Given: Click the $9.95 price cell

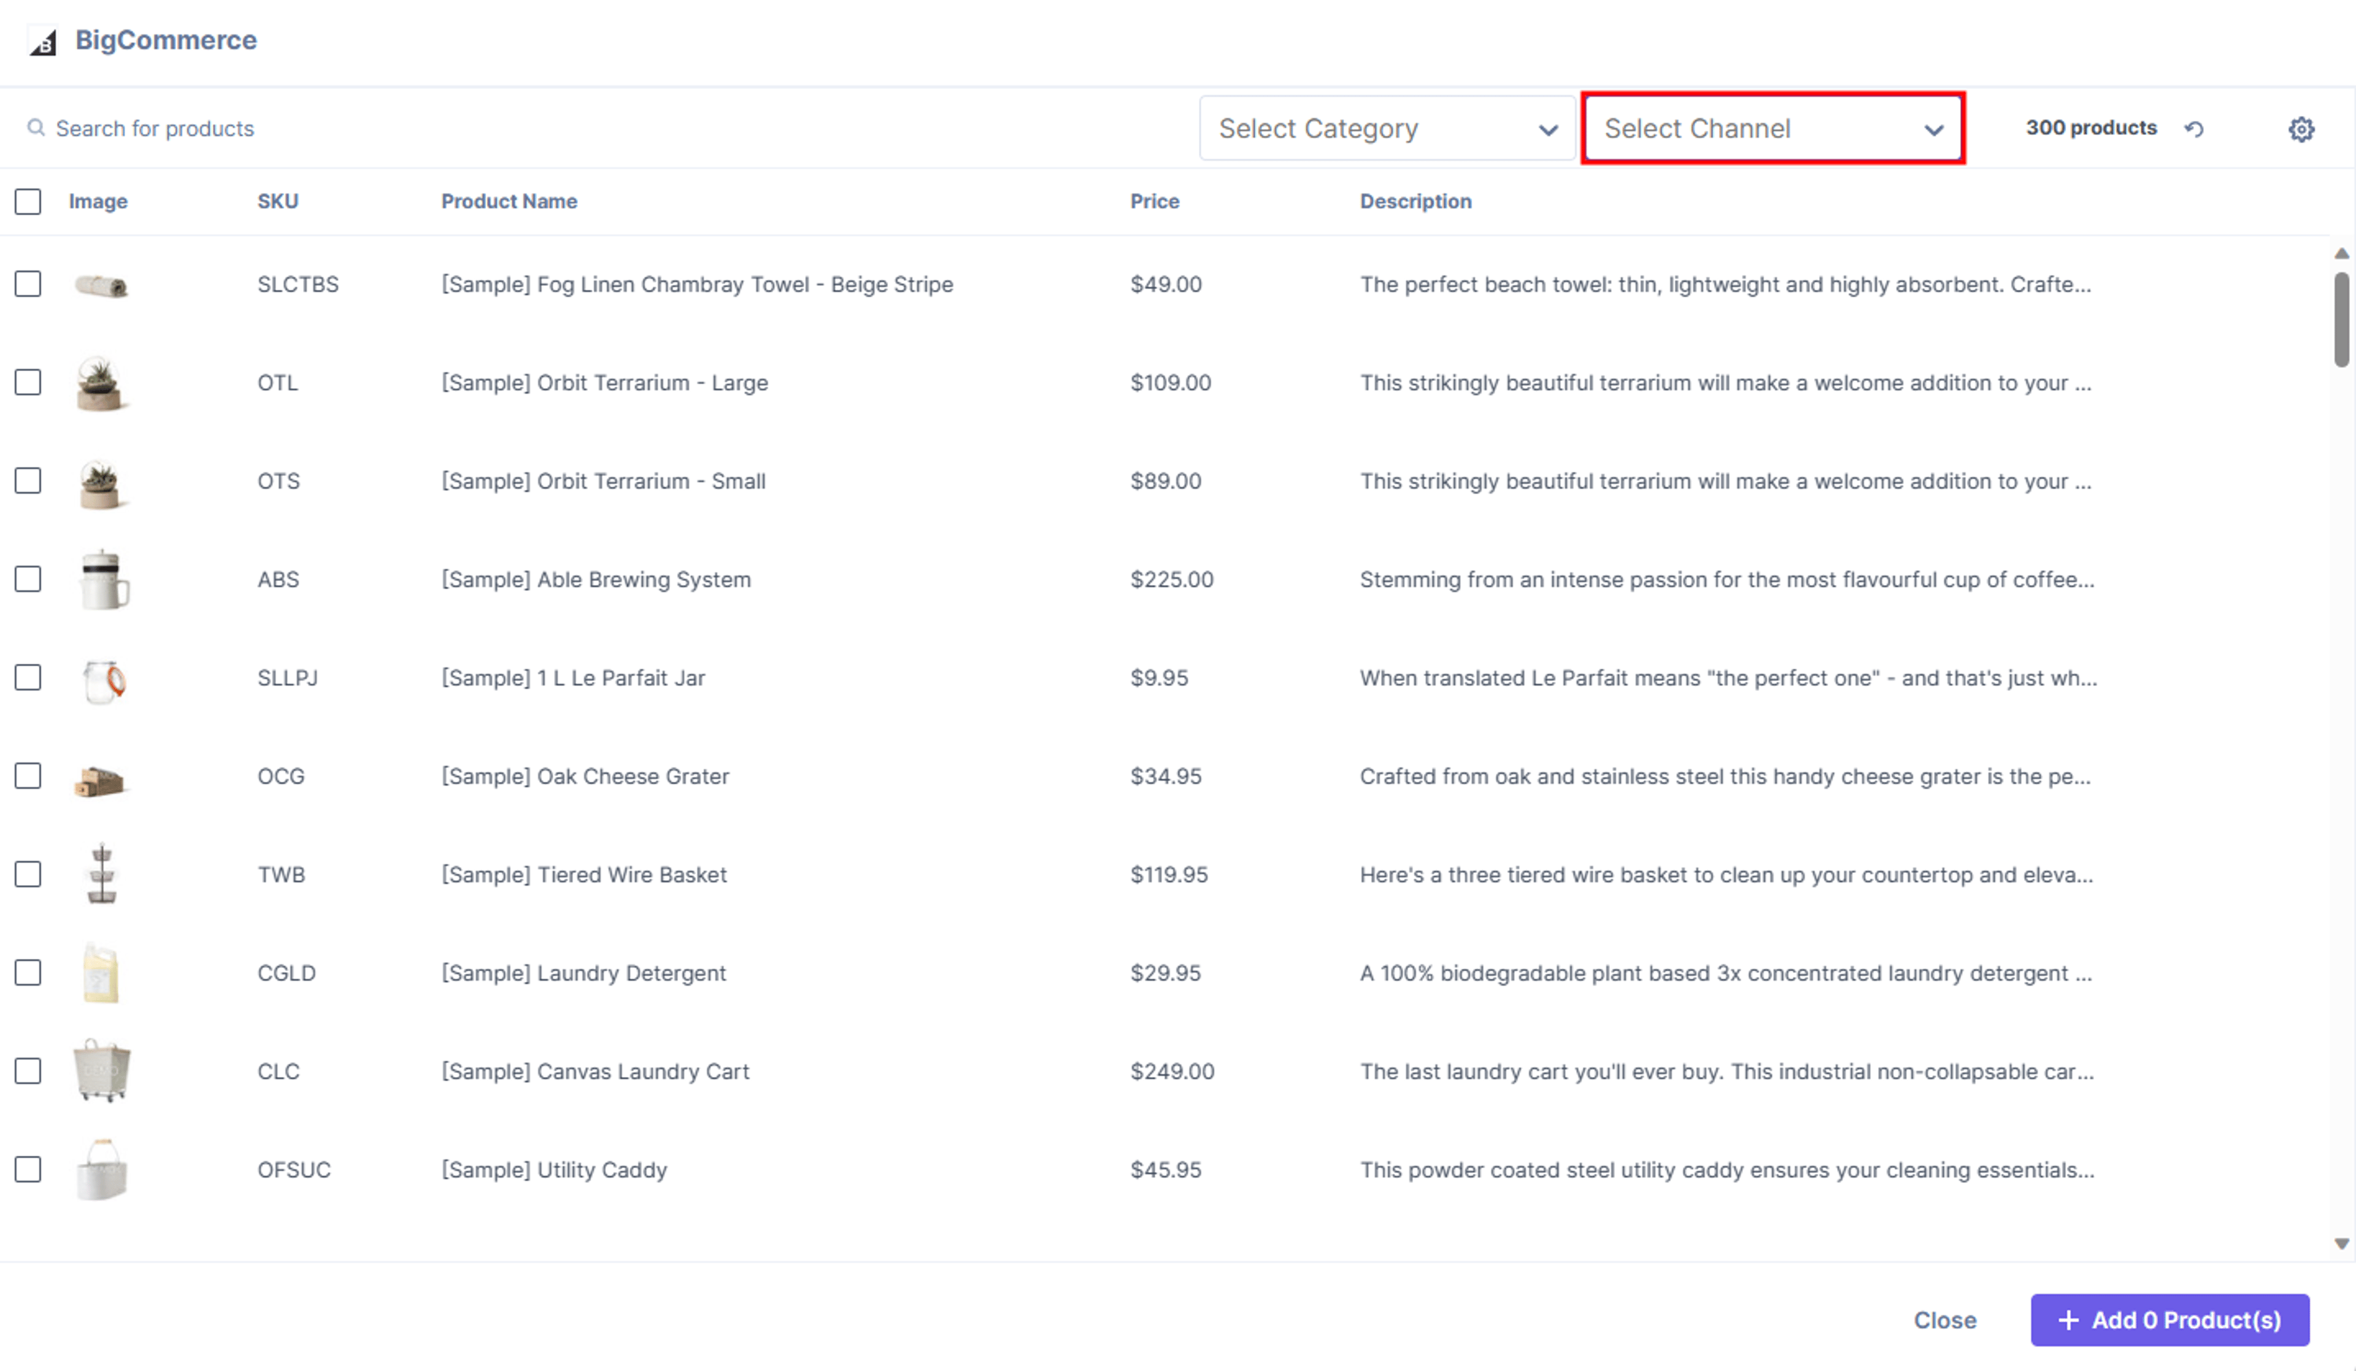Looking at the screenshot, I should pos(1160,678).
